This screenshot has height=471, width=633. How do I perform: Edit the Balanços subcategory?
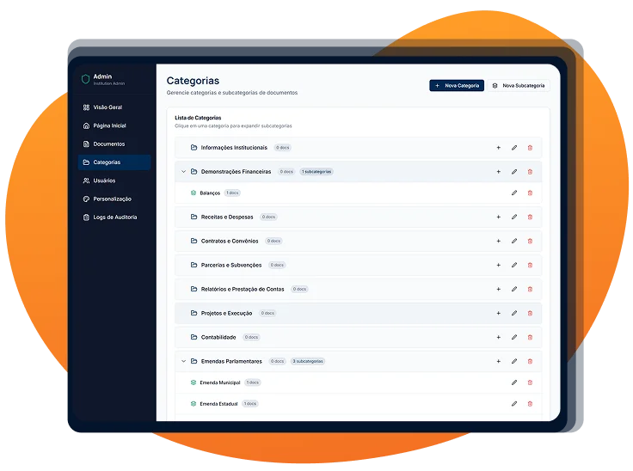(514, 193)
